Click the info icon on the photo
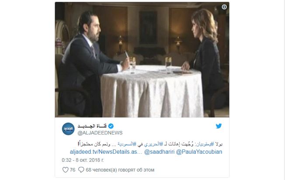 pyautogui.click(x=224, y=7)
